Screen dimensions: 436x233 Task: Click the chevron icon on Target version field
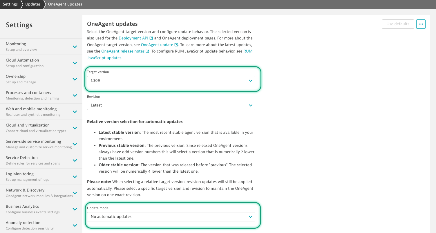tap(250, 81)
